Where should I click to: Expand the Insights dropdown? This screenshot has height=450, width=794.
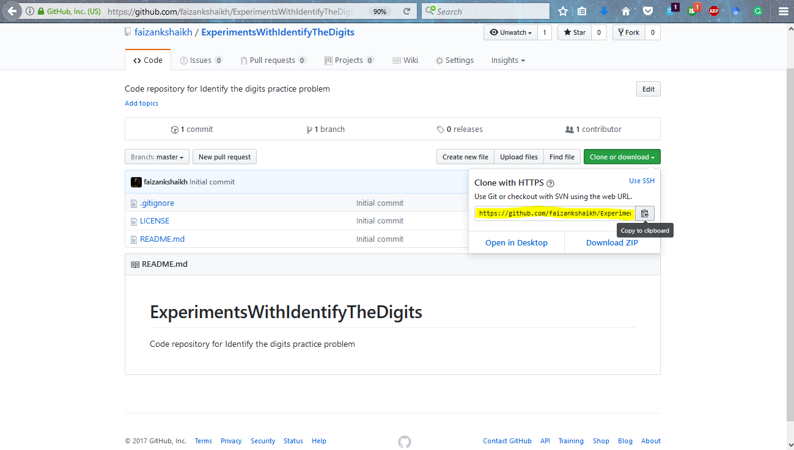[508, 60]
